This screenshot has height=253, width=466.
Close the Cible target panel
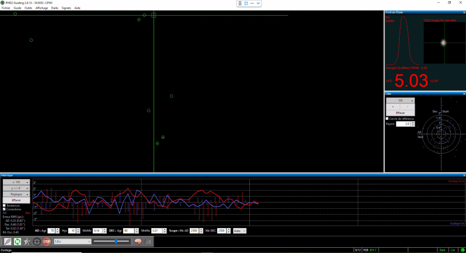pos(464,94)
